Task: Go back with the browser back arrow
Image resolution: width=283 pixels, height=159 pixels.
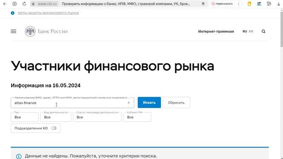Action: tap(5, 4)
